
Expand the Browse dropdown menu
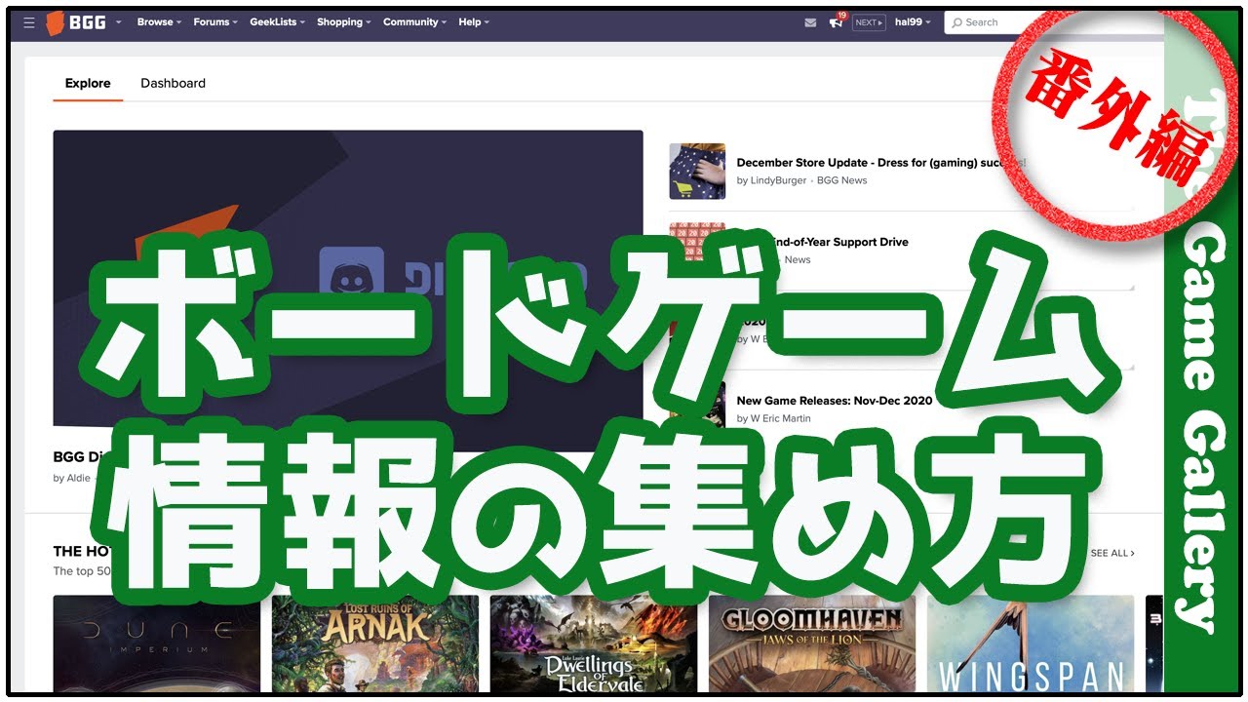(159, 22)
